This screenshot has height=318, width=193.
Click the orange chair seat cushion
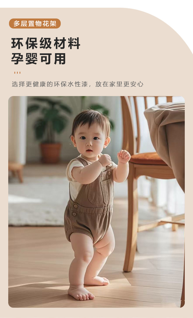[148, 159]
